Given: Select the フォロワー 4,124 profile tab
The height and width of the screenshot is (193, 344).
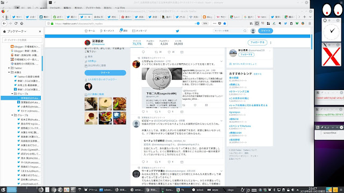Looking at the screenshot, I should coord(164,43).
